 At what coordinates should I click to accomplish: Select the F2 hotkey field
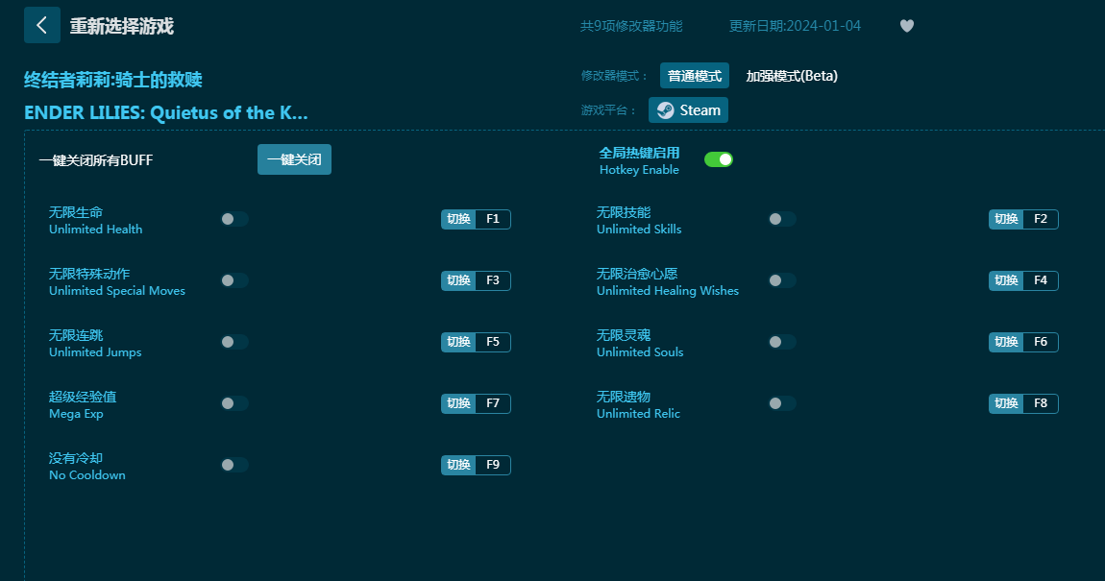(1041, 219)
